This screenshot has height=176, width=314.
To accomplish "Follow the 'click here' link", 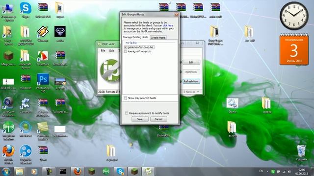I will 168,25.
